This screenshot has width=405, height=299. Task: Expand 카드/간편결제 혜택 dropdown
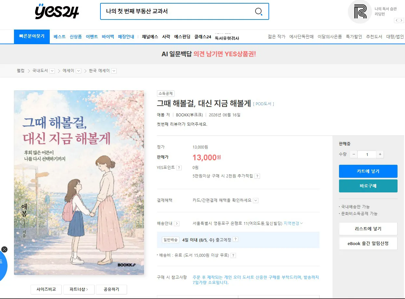[255, 201]
